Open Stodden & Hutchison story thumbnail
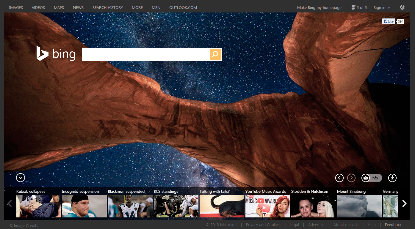The image size is (415, 229). 314,206
